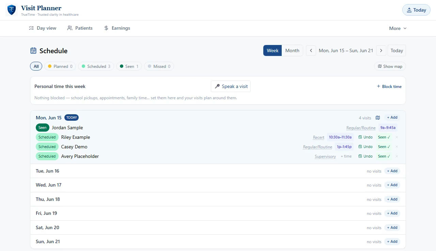Image resolution: width=436 pixels, height=251 pixels.
Task: Open the Earnings tab
Action: pos(117,28)
